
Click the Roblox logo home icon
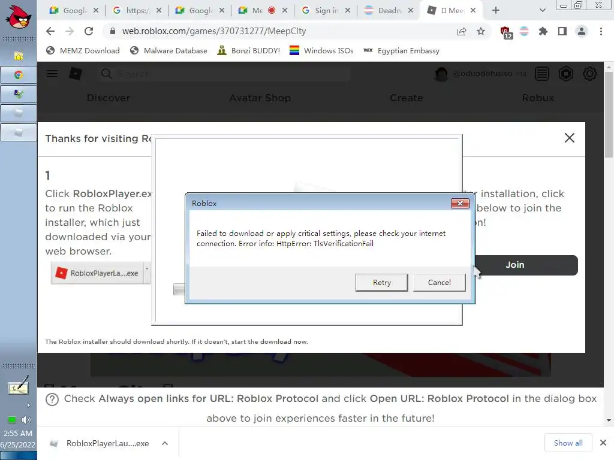coord(76,74)
